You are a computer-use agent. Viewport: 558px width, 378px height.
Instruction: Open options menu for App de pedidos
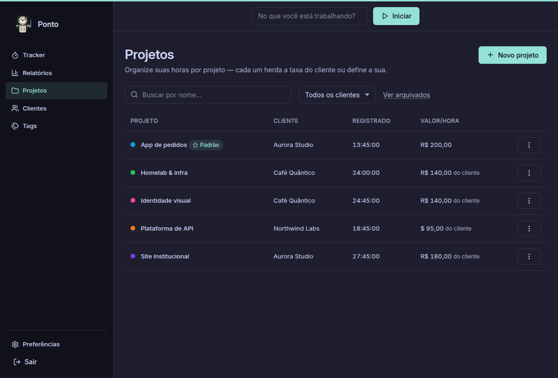pyautogui.click(x=529, y=145)
